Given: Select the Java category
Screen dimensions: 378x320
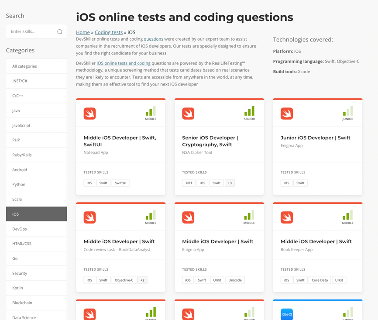Looking at the screenshot, I should (36, 111).
